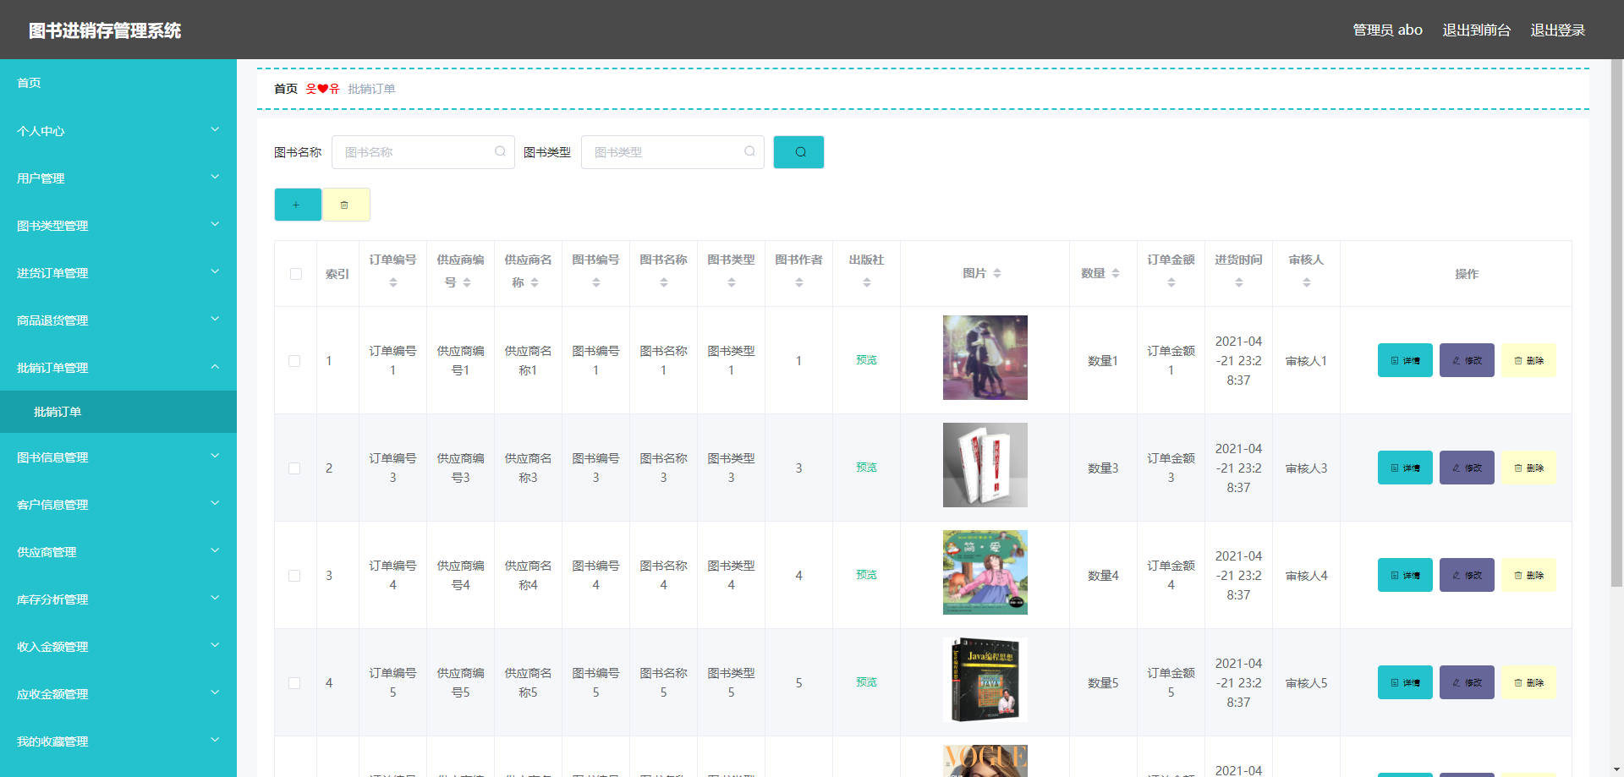Click 退出到前台 link in header
Image resolution: width=1624 pixels, height=777 pixels.
point(1476,30)
